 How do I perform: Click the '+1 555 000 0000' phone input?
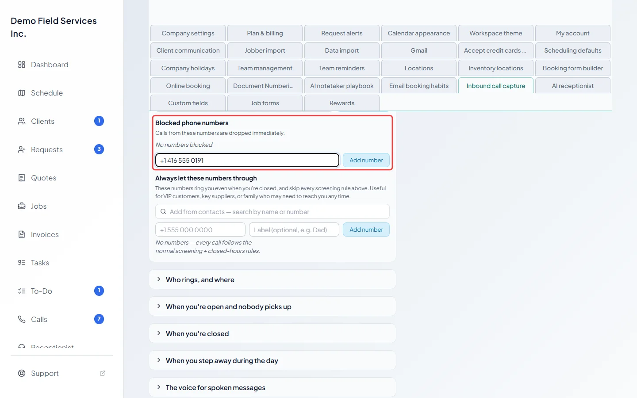click(x=200, y=230)
